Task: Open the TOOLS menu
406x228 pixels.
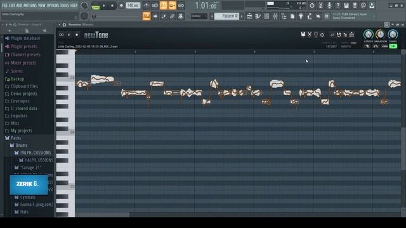Action: [65, 5]
